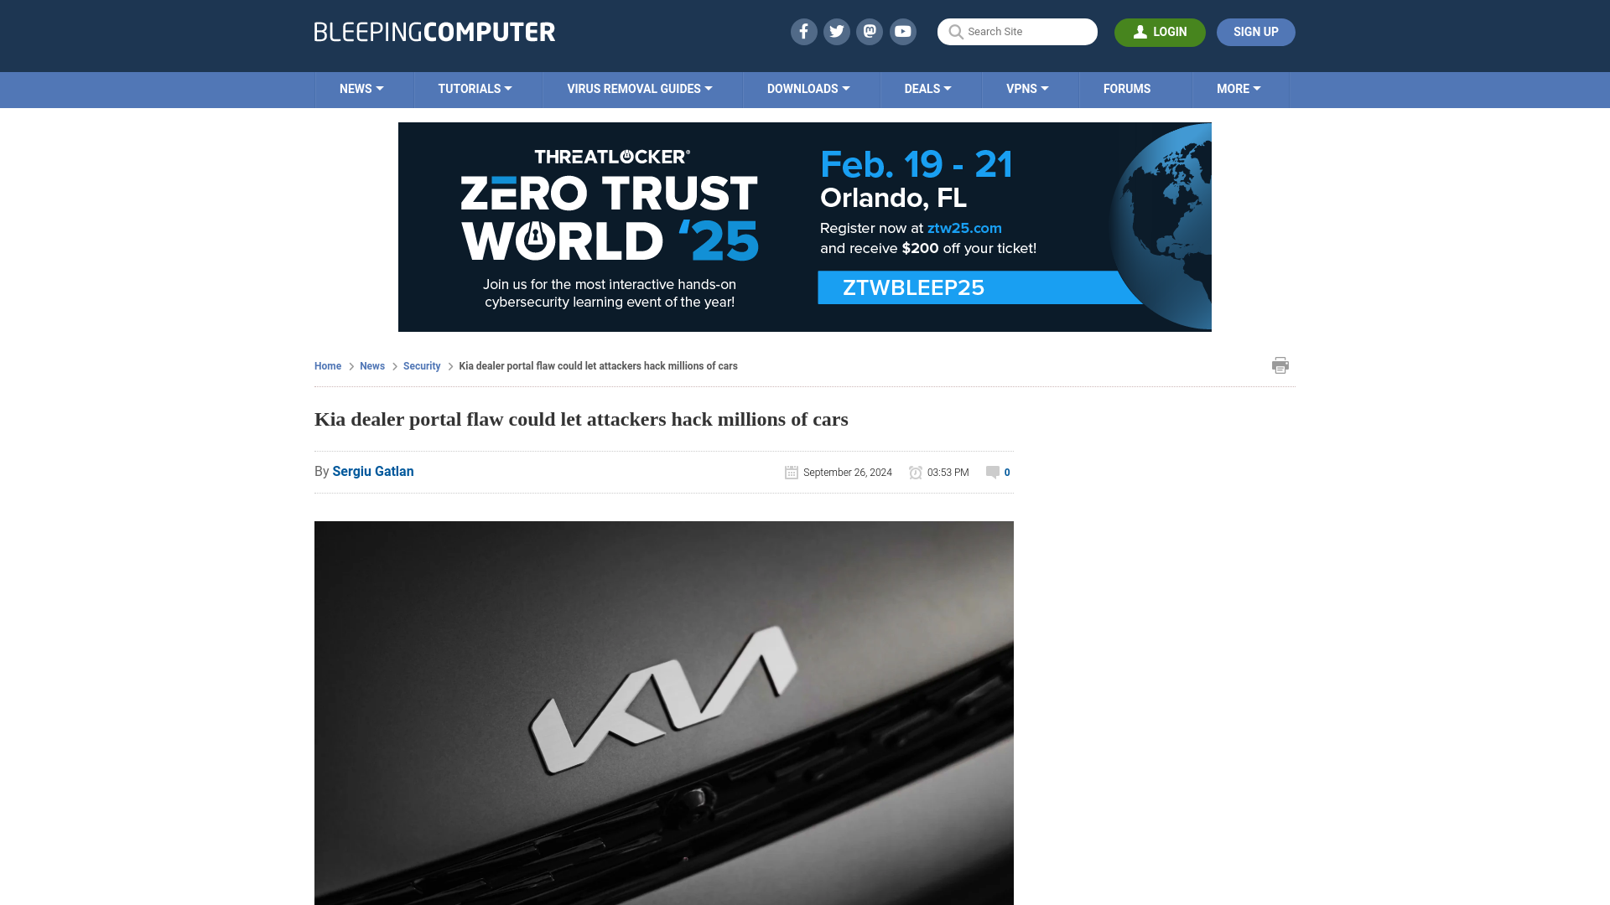Click the Twitter social icon
This screenshot has height=905, width=1610.
pyautogui.click(x=836, y=31)
